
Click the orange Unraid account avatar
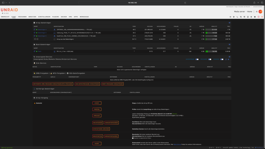coord(260,11)
